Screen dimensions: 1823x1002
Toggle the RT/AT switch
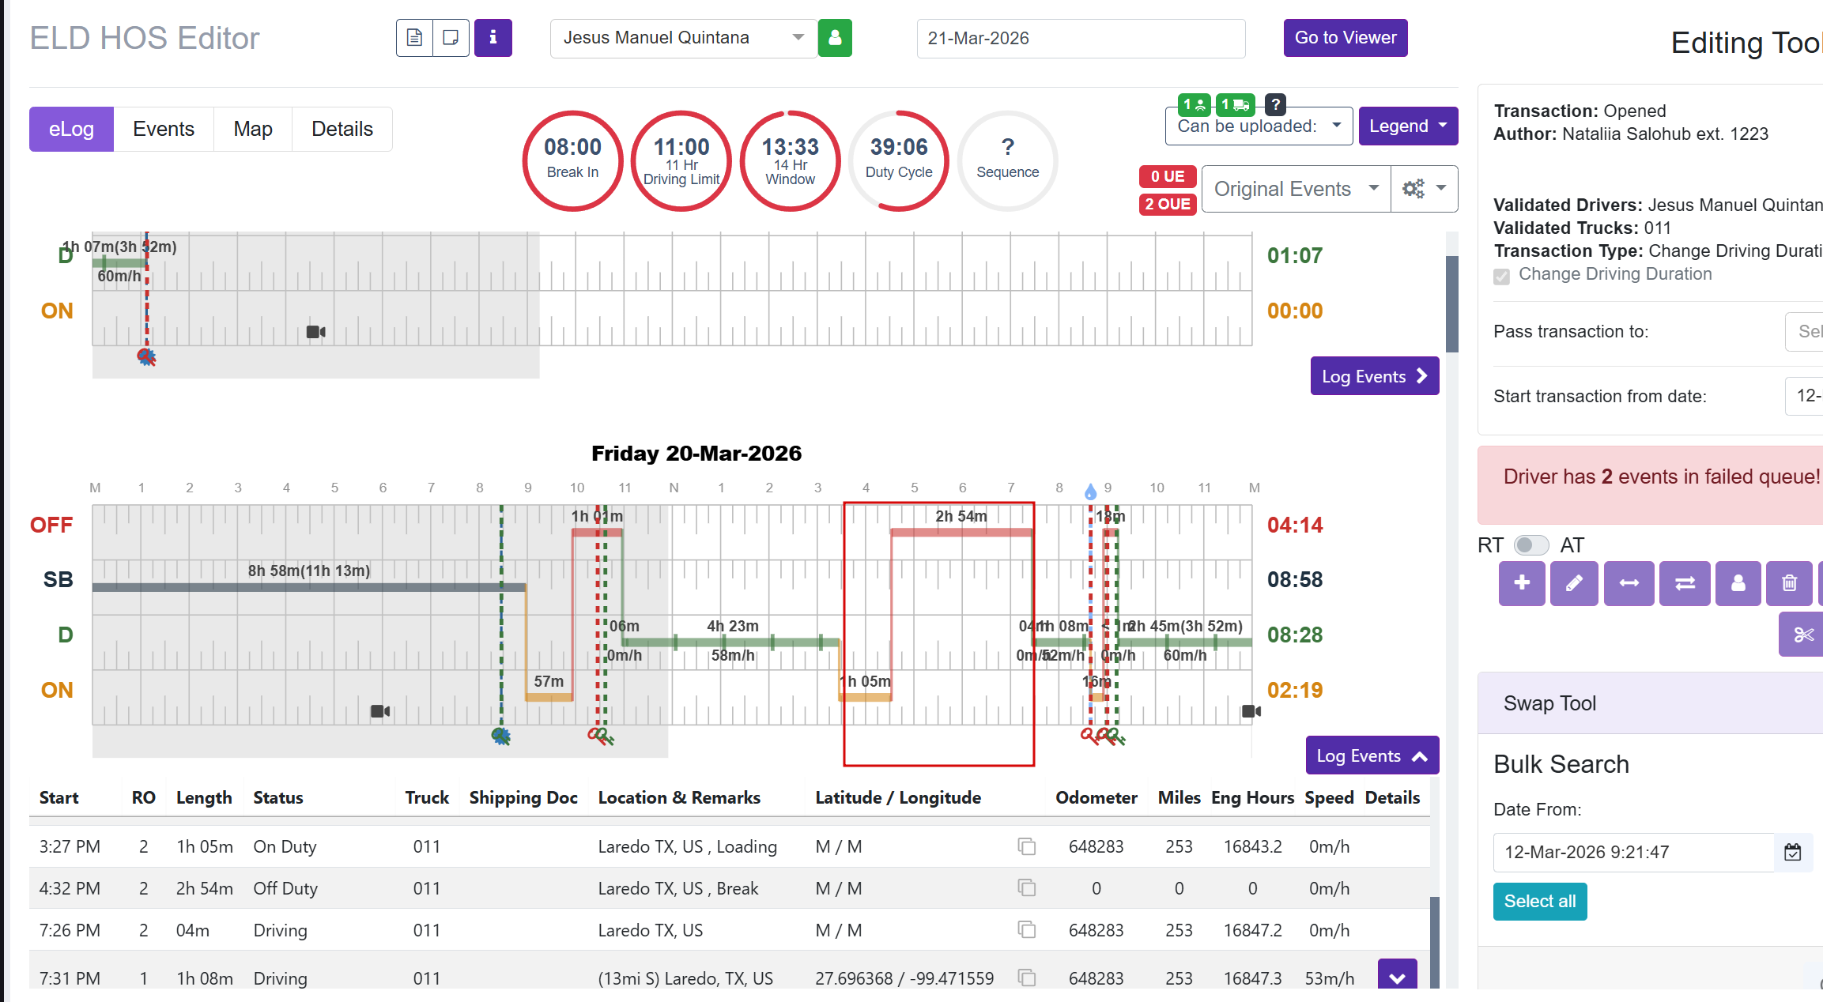[x=1530, y=545]
